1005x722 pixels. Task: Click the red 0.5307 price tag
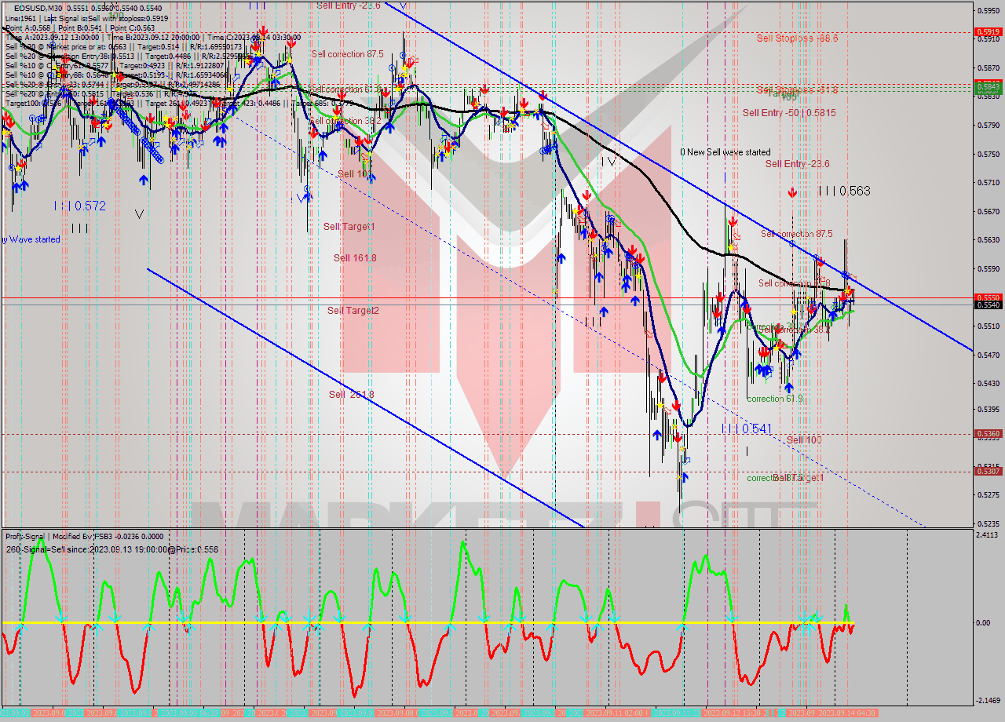click(x=988, y=472)
